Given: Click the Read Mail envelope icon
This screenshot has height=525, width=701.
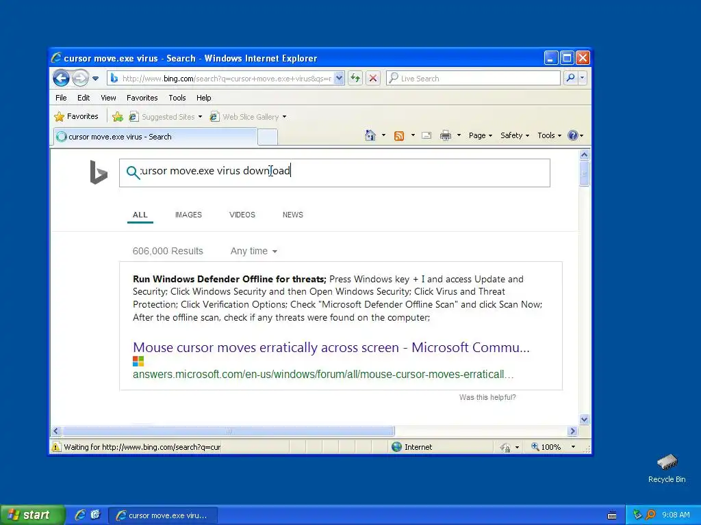Looking at the screenshot, I should [426, 135].
